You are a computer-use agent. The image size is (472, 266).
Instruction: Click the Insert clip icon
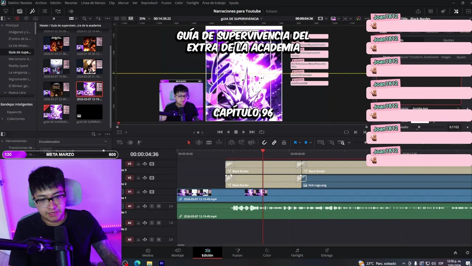pos(232,143)
